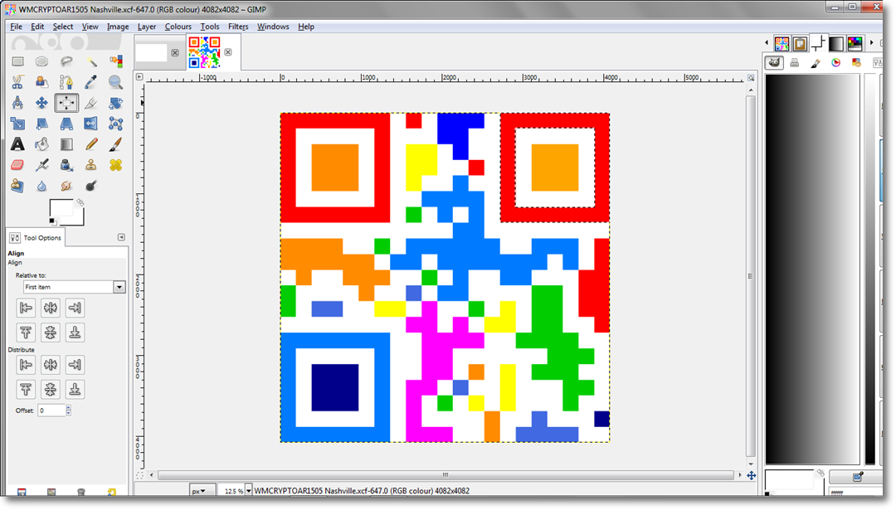Viewport: 896px width, 510px height.
Task: Activate the Paths tool
Action: [x=66, y=82]
